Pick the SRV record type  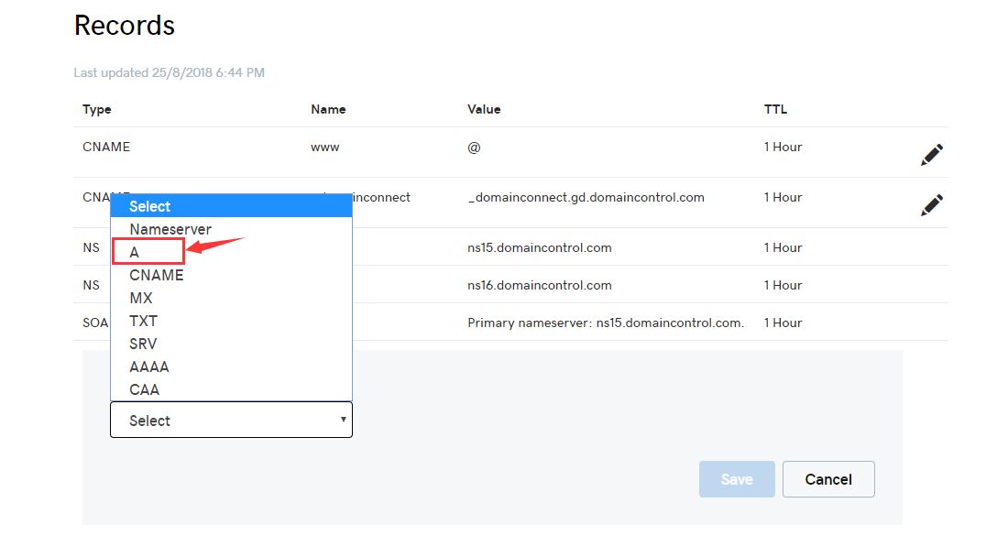[143, 344]
